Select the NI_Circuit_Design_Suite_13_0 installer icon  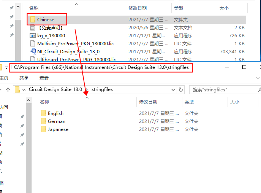(x=33, y=51)
